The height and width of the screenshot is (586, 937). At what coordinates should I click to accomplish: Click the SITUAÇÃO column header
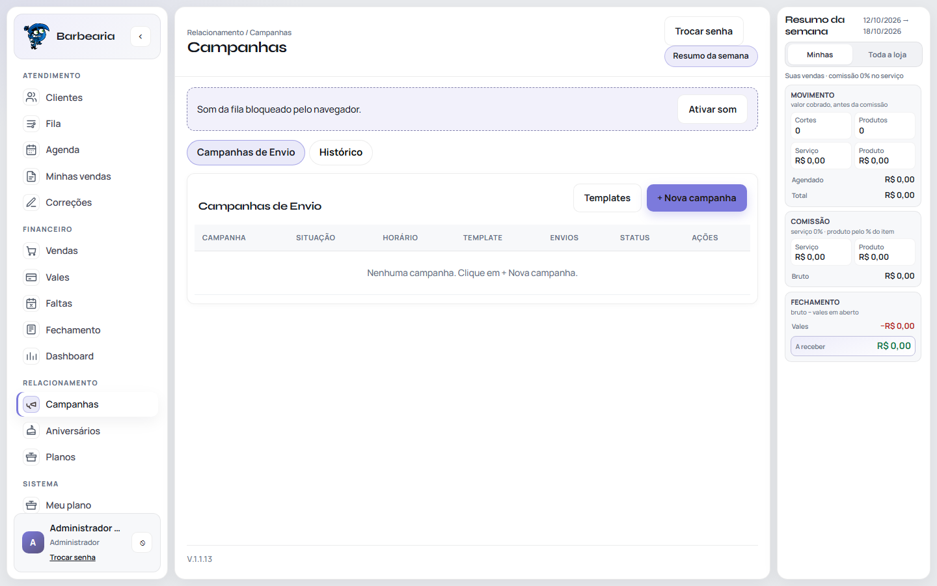[316, 238]
